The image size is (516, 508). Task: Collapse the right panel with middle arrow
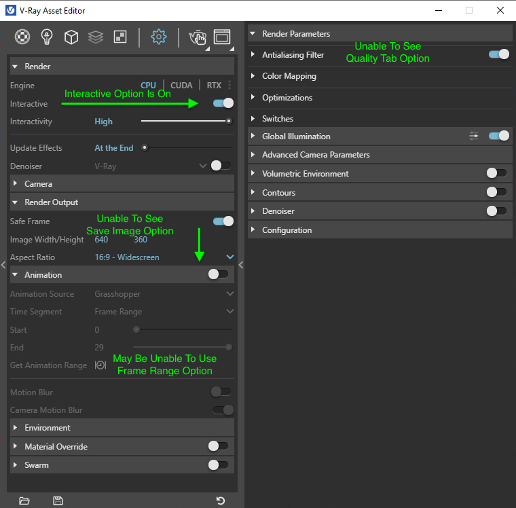[x=241, y=265]
